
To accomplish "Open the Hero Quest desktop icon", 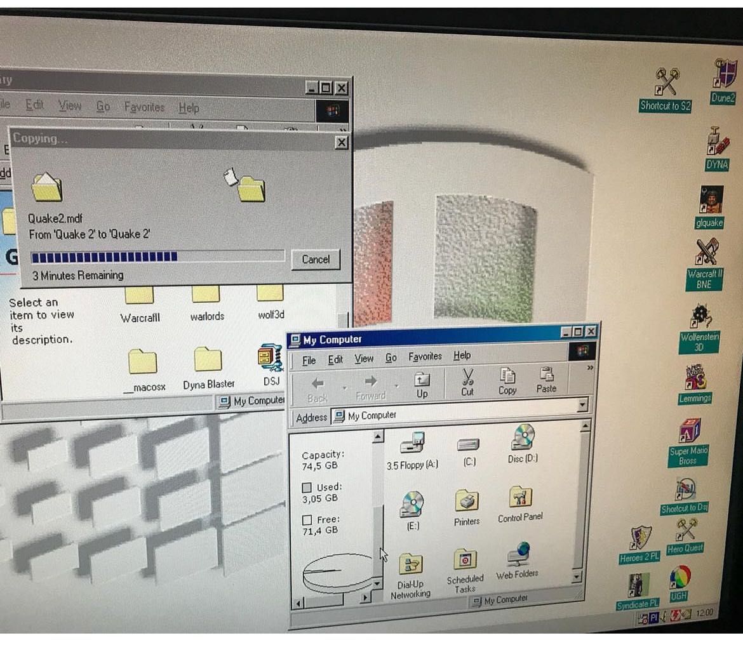I will [685, 536].
